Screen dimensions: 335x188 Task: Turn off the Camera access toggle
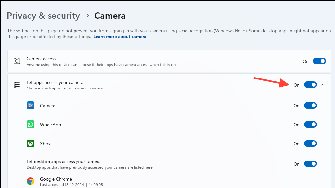319,61
